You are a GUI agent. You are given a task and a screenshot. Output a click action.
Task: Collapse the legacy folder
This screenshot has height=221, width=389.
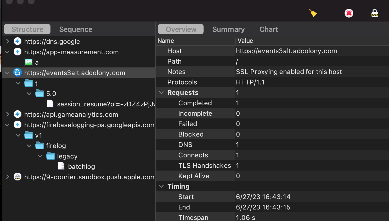pyautogui.click(x=40, y=156)
